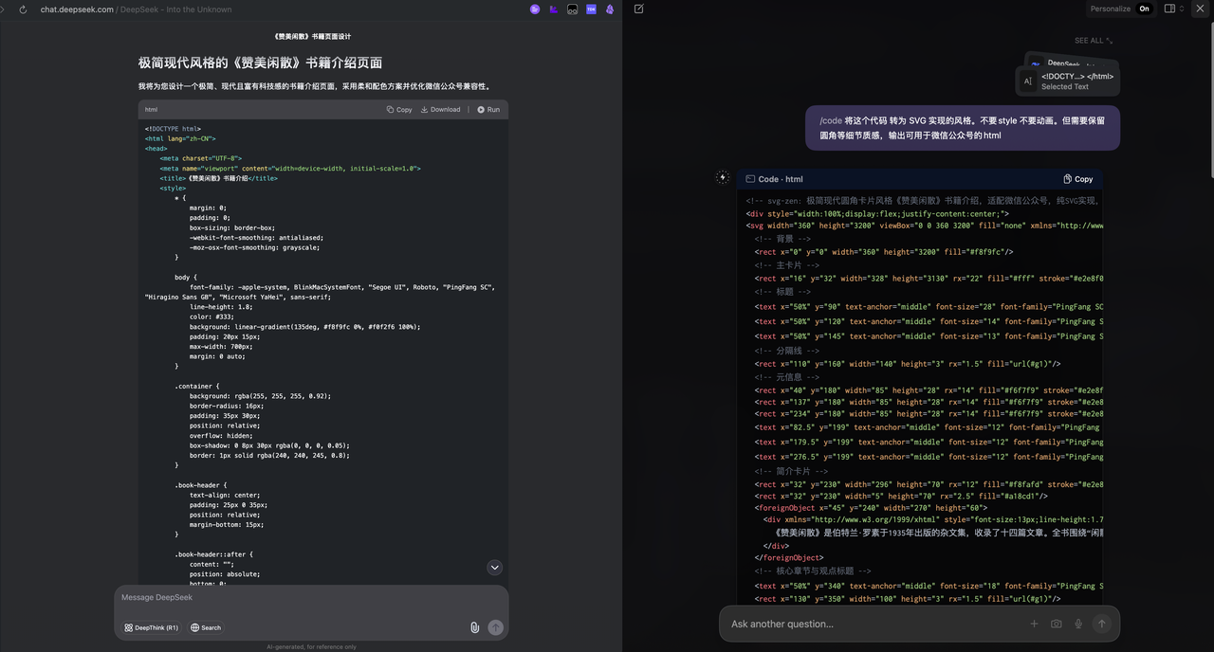Image resolution: width=1214 pixels, height=652 pixels.
Task: Click the '<!-- 核心章节与观点标题 -->' comment line
Action: pos(812,571)
